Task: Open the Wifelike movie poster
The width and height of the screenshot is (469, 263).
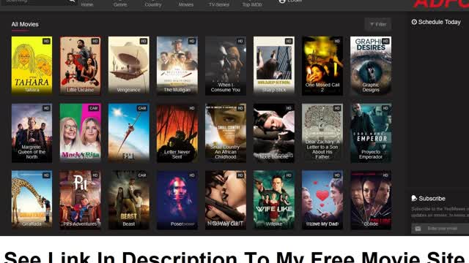Action: tap(274, 200)
